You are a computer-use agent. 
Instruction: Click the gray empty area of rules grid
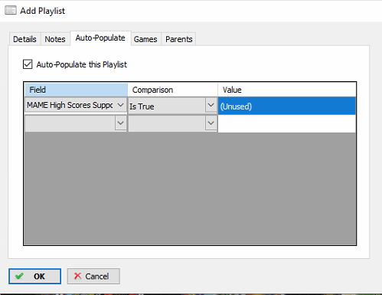pos(190,188)
